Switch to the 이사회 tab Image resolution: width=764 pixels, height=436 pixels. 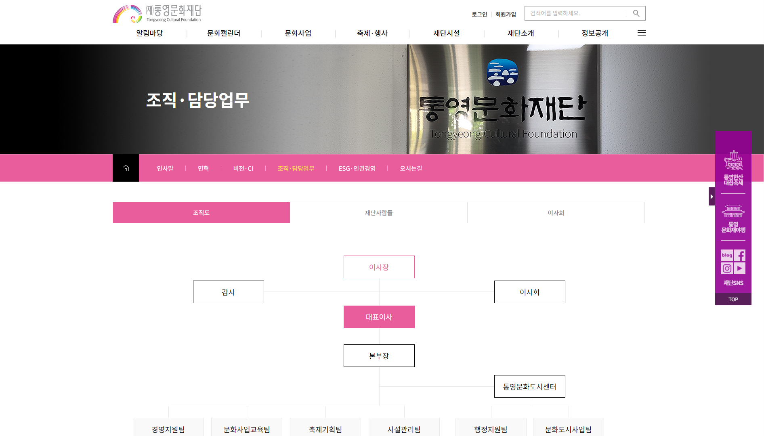pos(556,213)
